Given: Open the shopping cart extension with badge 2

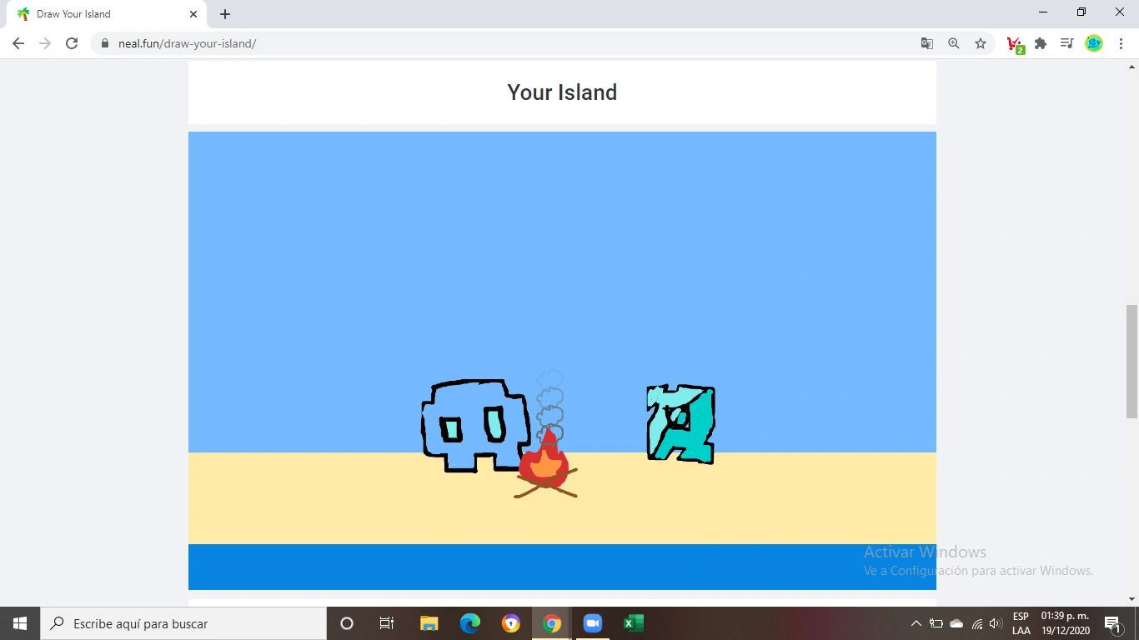Looking at the screenshot, I should coord(1015,42).
